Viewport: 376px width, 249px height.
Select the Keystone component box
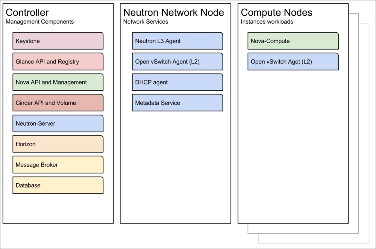tap(58, 41)
